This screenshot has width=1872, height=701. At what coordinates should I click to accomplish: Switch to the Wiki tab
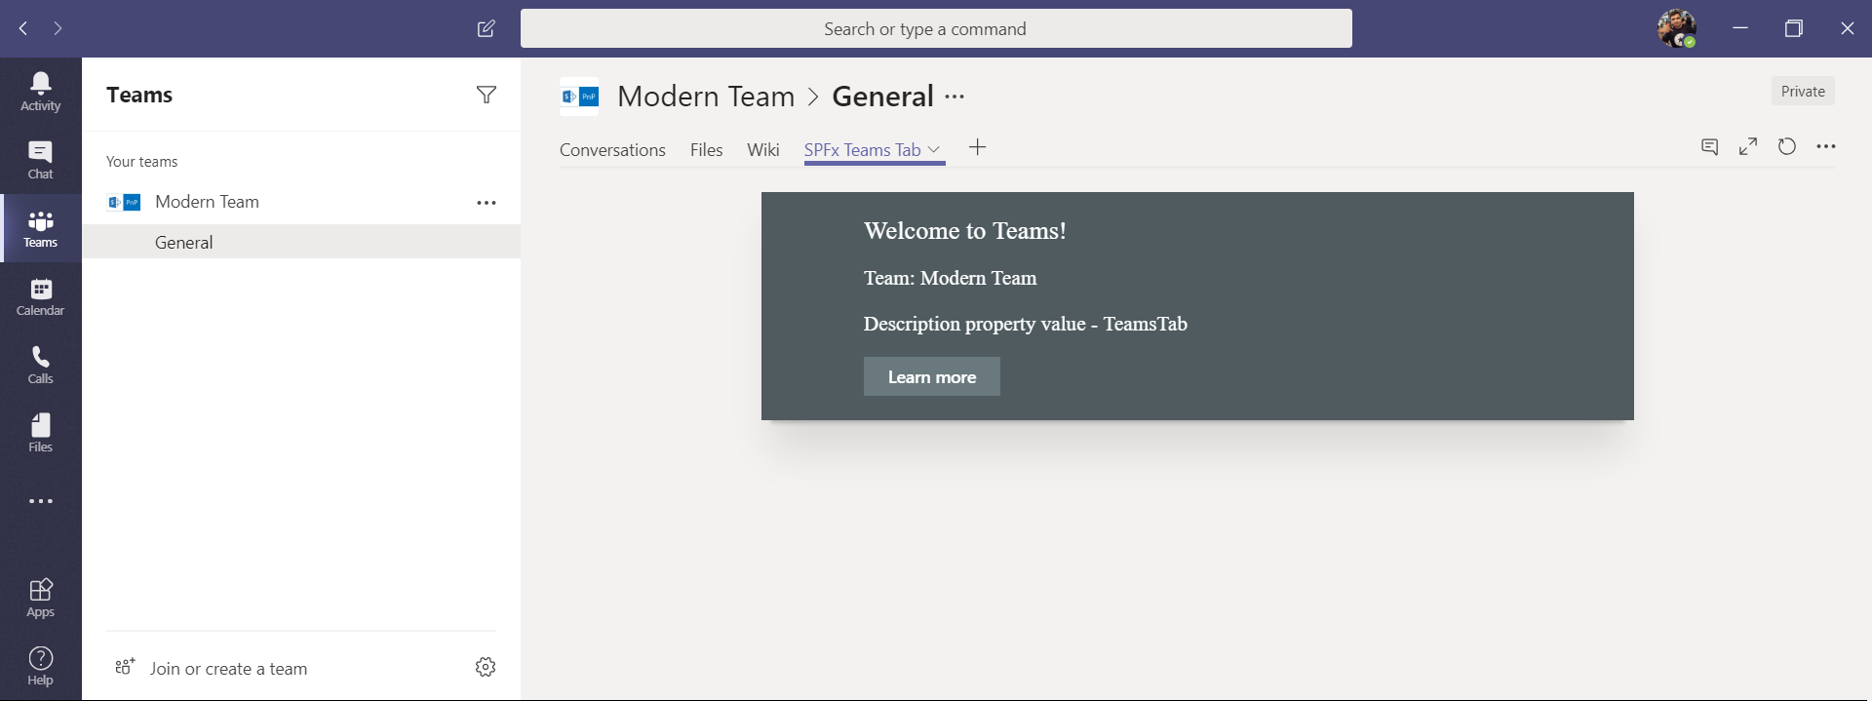763,149
